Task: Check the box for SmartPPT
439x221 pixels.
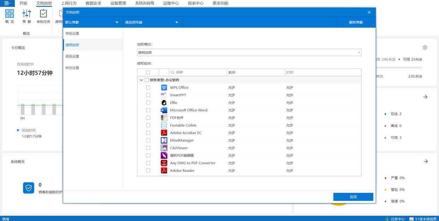Action: pos(148,95)
